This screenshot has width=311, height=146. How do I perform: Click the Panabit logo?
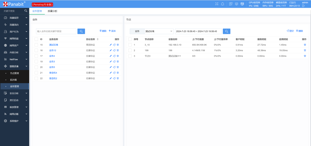tap(14, 4)
